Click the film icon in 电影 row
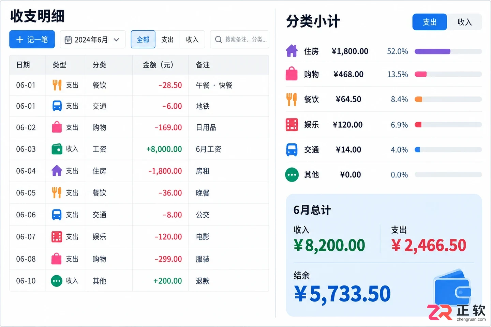 click(x=57, y=237)
